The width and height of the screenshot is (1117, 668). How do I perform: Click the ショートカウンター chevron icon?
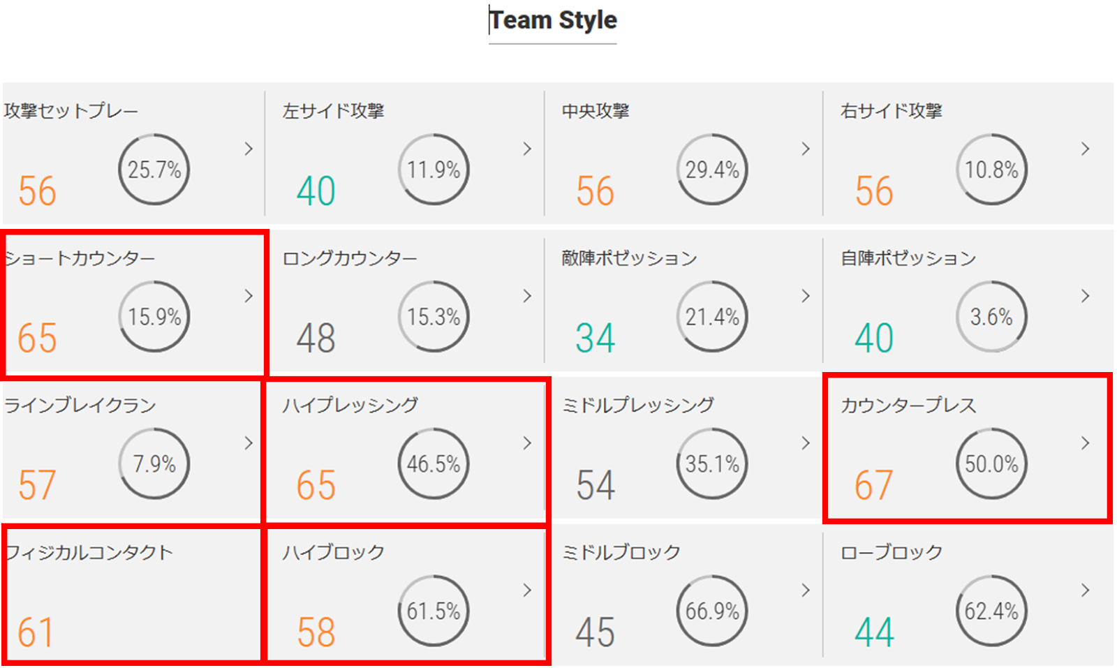click(249, 296)
